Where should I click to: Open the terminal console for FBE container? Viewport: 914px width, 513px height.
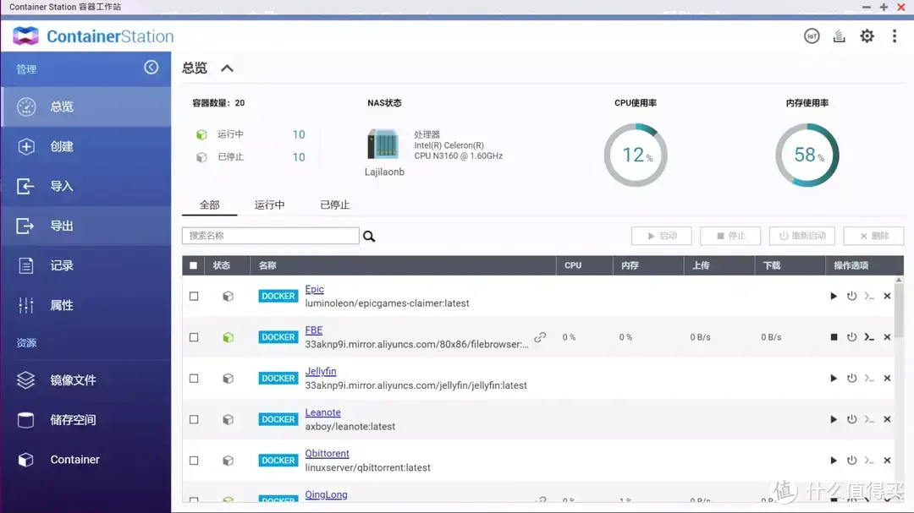point(869,336)
